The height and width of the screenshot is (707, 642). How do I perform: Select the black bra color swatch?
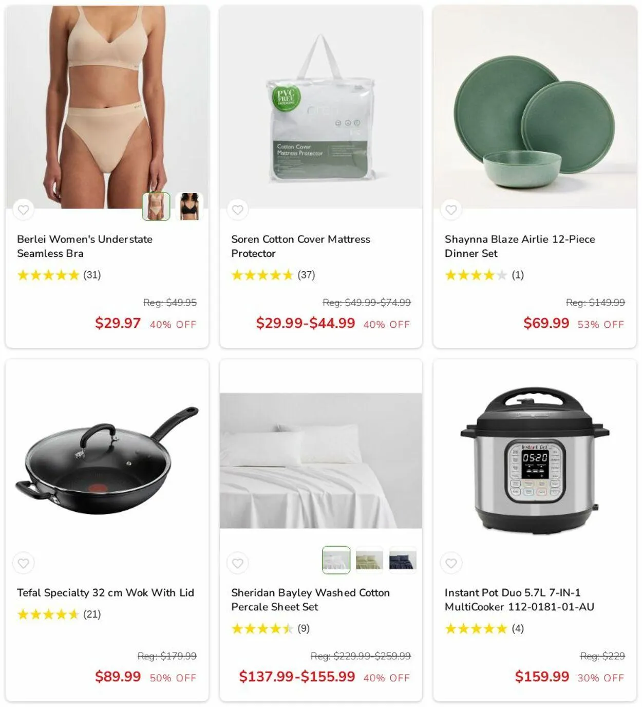coord(189,206)
